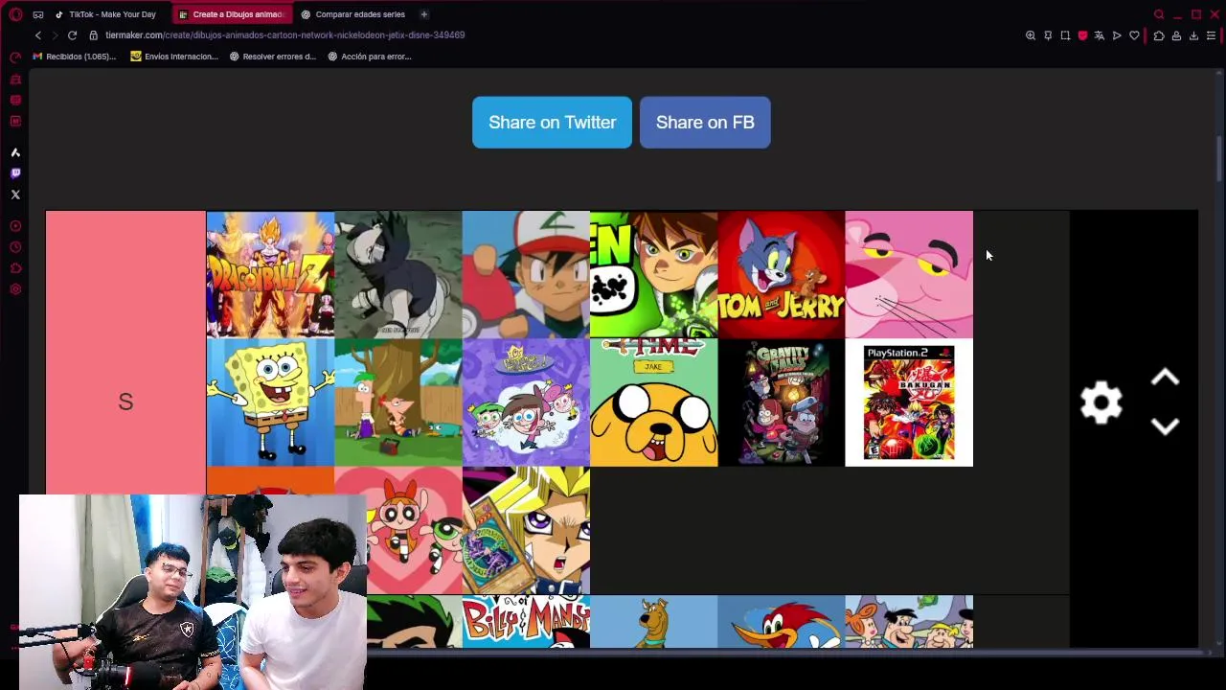The image size is (1226, 690).
Task: Click the Share on Twitter button
Action: click(552, 123)
